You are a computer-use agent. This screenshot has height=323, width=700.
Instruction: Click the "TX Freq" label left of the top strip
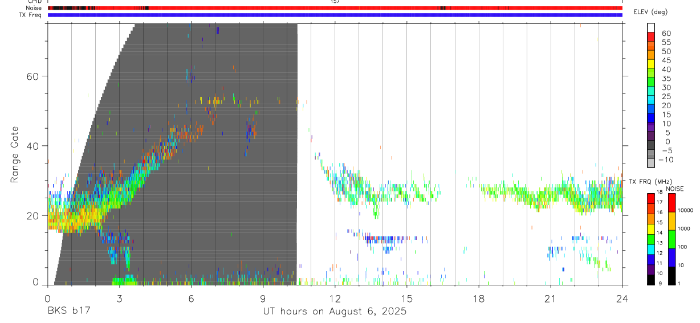coord(31,15)
